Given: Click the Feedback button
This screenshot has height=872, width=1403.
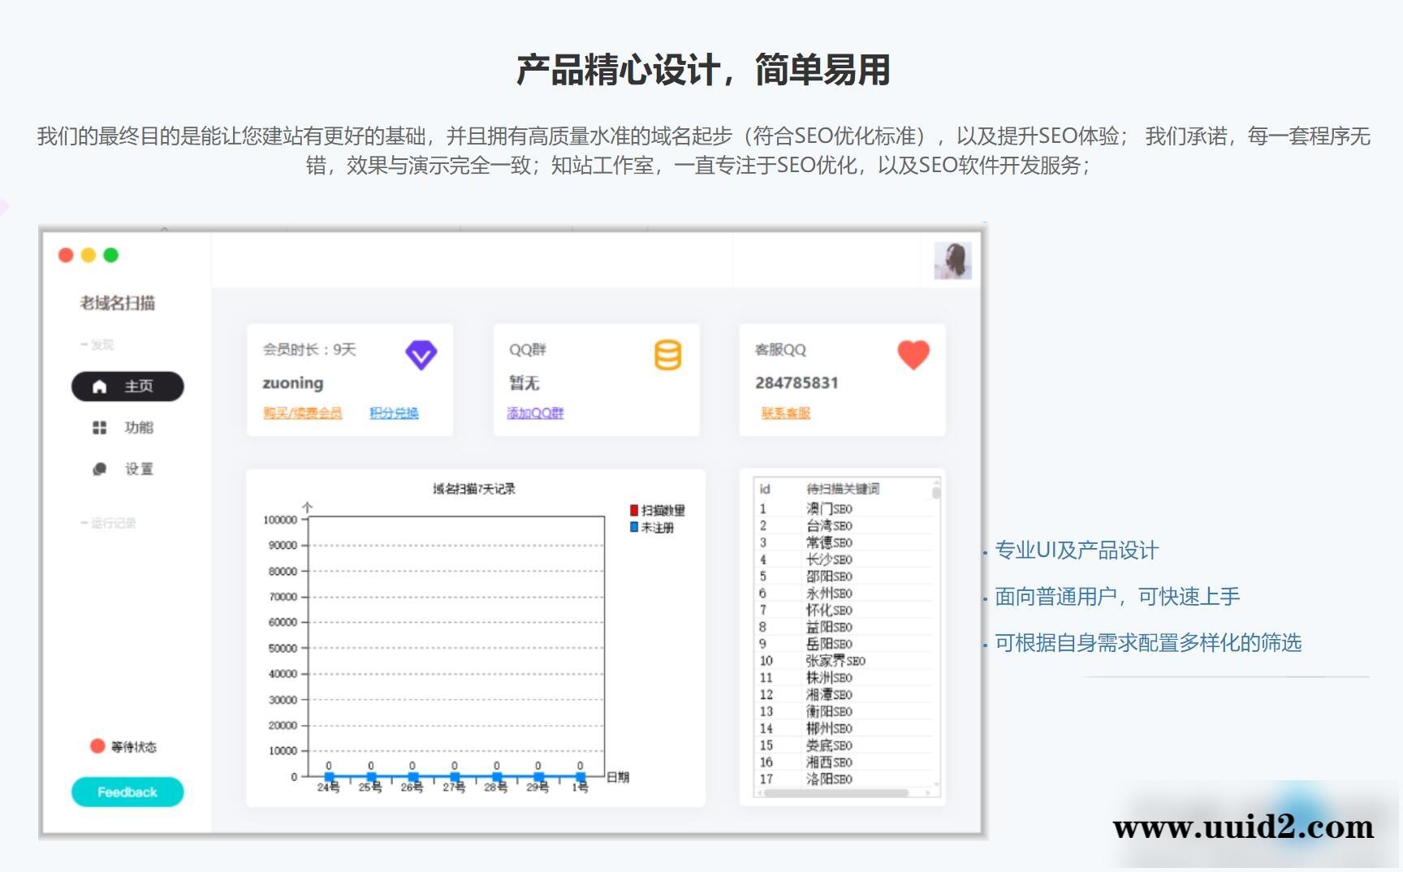Looking at the screenshot, I should click(x=127, y=792).
